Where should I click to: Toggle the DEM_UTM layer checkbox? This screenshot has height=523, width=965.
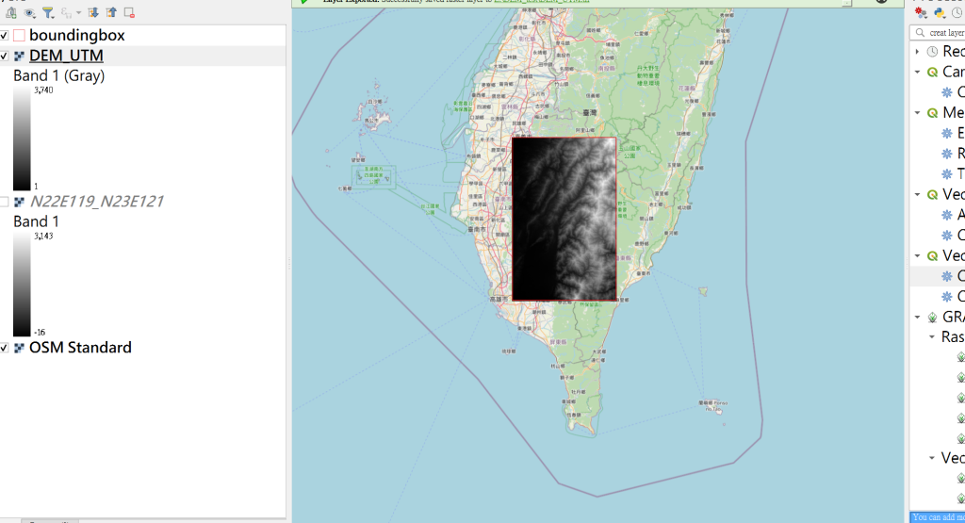[x=4, y=56]
